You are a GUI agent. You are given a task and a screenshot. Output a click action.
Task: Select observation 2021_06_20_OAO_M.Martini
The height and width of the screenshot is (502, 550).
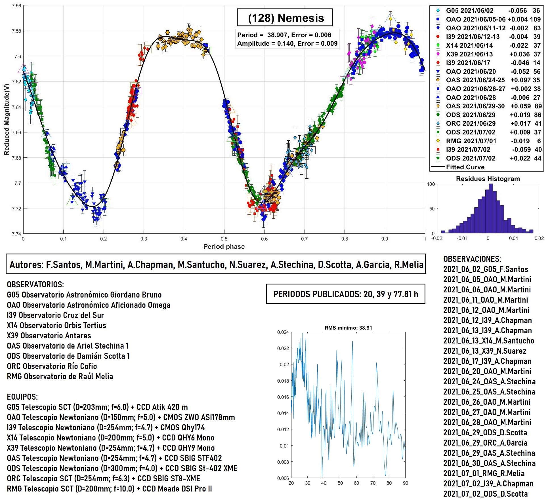point(487,371)
